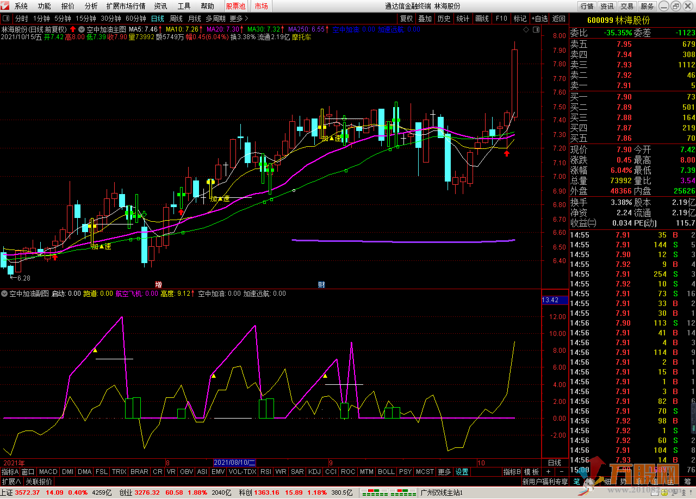The height and width of the screenshot is (499, 696).
Task: Select the MCST indicator tab
Action: point(425,472)
